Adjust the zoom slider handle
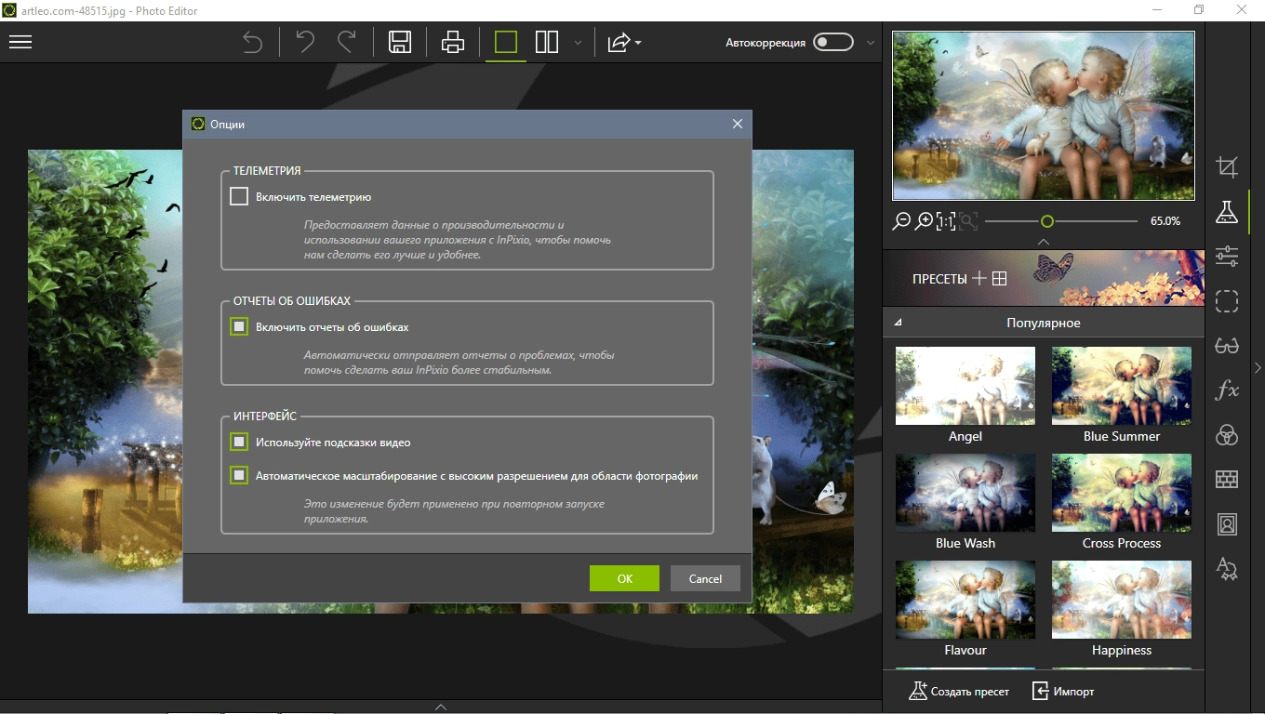 click(1047, 221)
